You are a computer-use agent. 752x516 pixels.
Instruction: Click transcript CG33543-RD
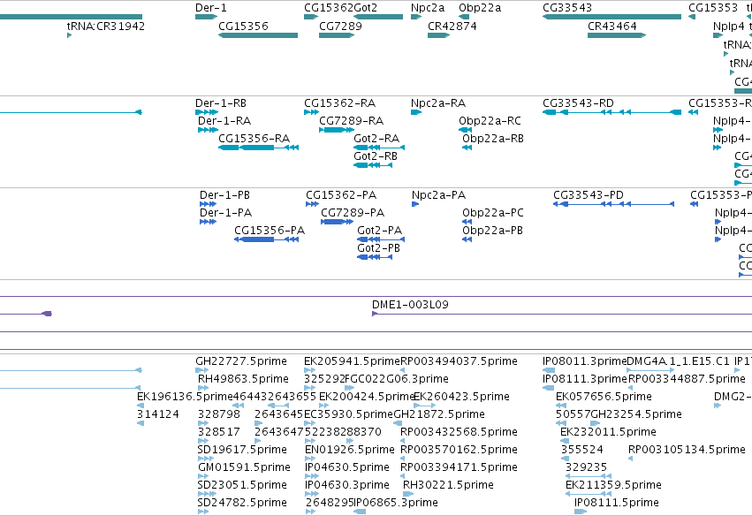point(611,112)
